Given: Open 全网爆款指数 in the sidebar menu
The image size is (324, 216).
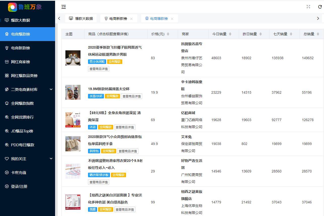Looking at the screenshot, I should 27,103.
